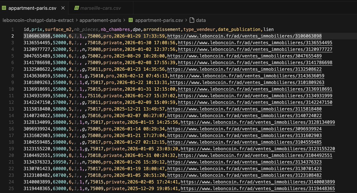Click the price 59950 on line 21
The image size is (357, 193).
point(60,162)
